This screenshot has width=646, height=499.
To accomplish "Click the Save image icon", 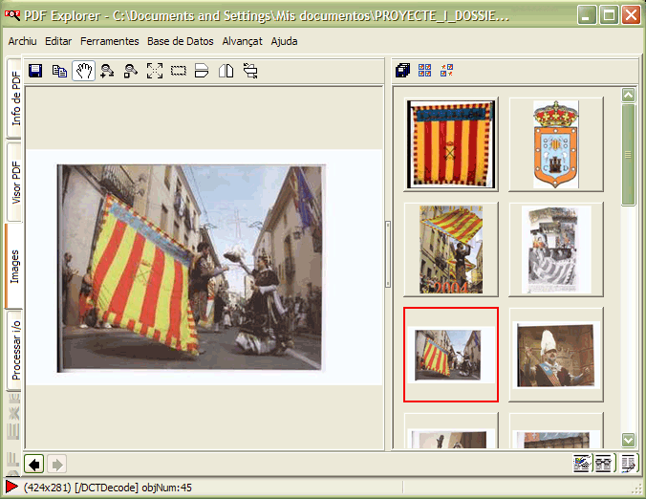I will tap(35, 71).
